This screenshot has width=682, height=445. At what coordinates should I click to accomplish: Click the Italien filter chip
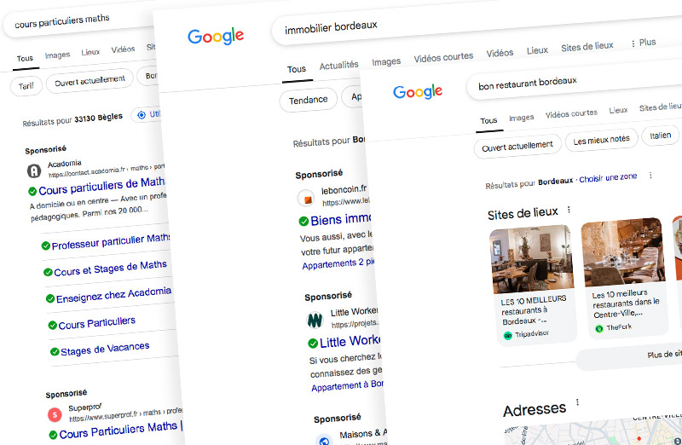click(660, 136)
